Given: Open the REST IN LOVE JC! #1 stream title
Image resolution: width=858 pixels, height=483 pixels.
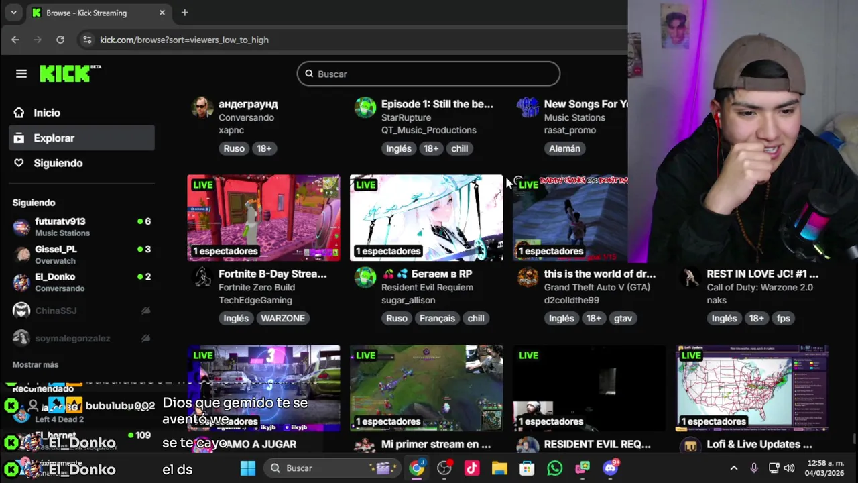Looking at the screenshot, I should [762, 274].
